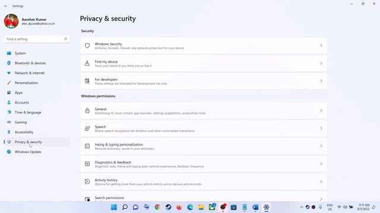Click the Accessibility figure icon in sidebar
This screenshot has width=380, height=213.
9,132
